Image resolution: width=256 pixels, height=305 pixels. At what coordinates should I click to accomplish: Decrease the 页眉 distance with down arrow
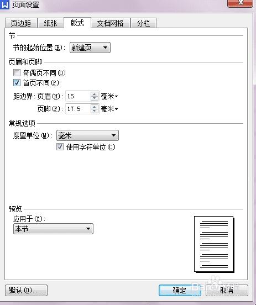[95, 98]
